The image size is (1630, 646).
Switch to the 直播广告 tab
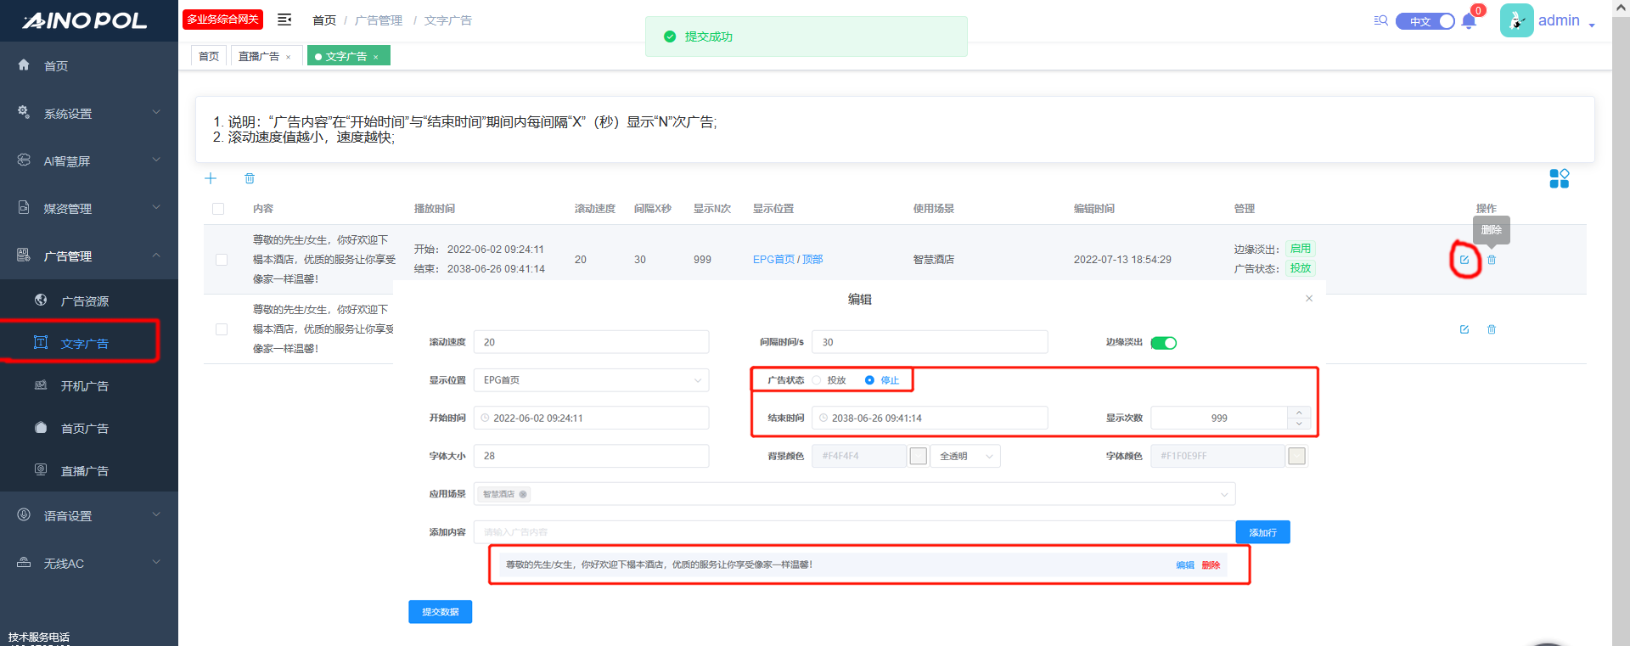click(259, 56)
